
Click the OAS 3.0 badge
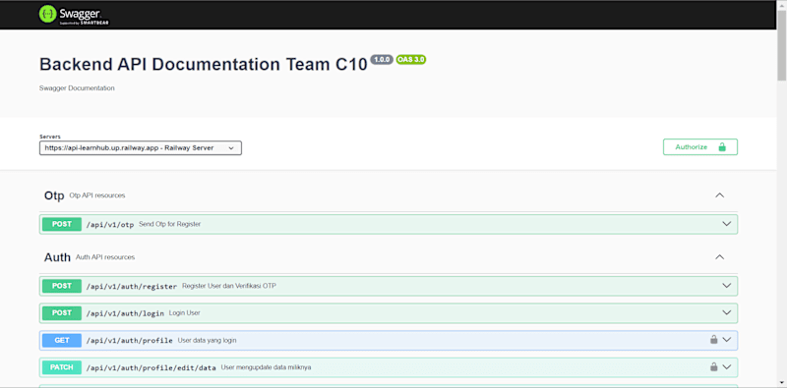411,59
